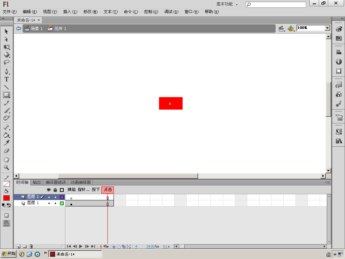Open the Transform panel icon

pos(339,71)
